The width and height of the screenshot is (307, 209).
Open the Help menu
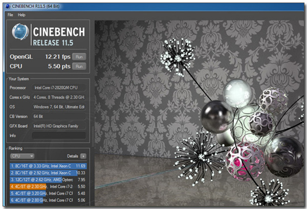click(21, 15)
